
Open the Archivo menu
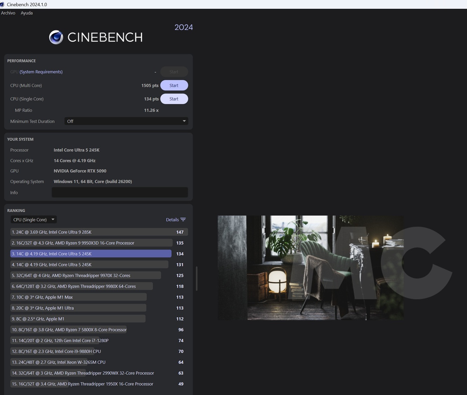tap(8, 13)
